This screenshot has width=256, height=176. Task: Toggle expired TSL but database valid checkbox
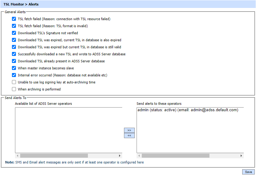14,47
